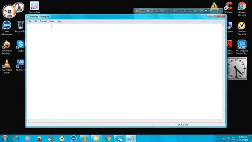The height and width of the screenshot is (142, 252).
Task: Open Windows Explorer from the taskbar
Action: coord(96,138)
